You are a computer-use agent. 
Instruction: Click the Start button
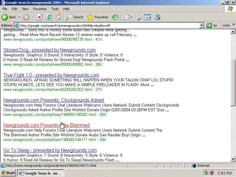tap(8, 173)
